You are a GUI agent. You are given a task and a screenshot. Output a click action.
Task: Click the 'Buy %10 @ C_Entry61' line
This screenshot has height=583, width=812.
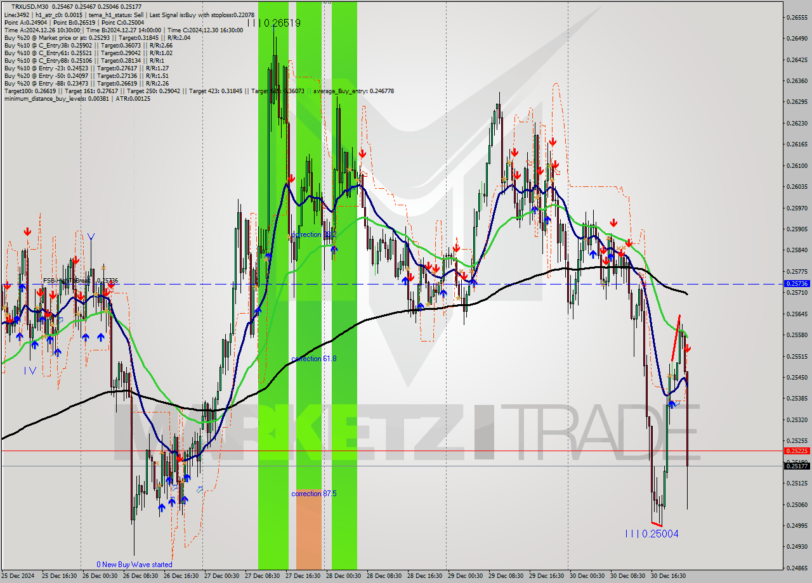coord(88,53)
